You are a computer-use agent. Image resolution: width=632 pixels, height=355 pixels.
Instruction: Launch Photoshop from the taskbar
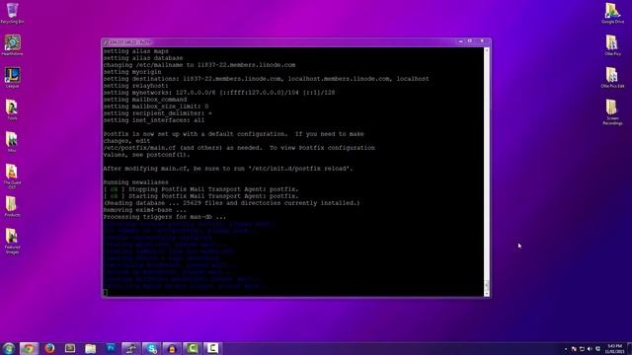pyautogui.click(x=111, y=348)
